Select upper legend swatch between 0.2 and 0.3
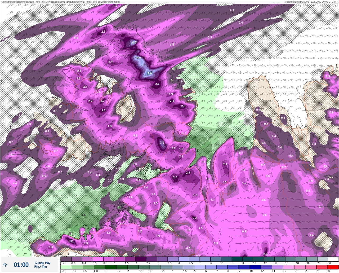339x273 pixels. coord(66,259)
